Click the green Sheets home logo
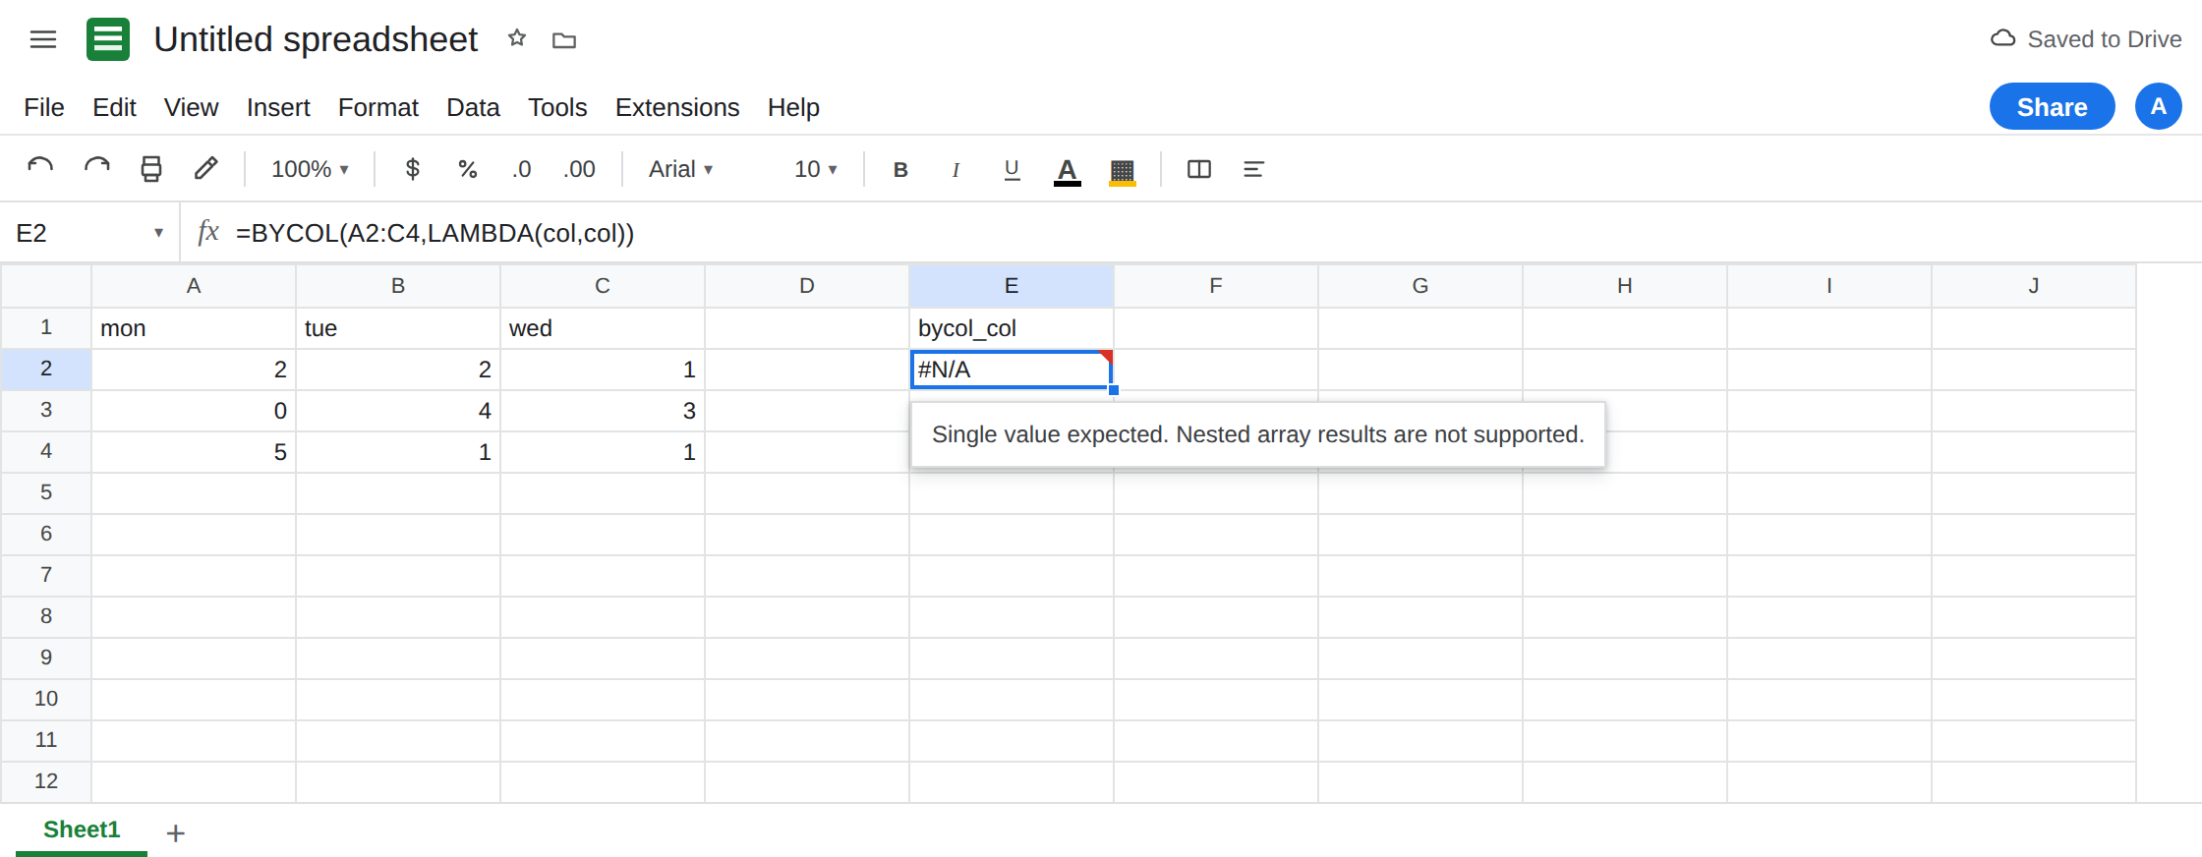 point(108,39)
